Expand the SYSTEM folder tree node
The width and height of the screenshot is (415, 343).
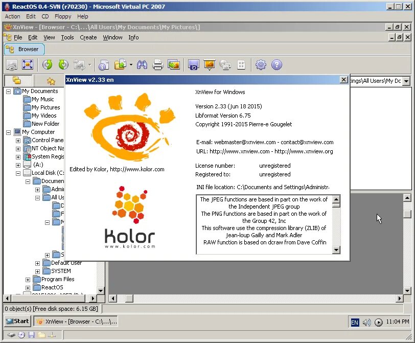pos(38,271)
